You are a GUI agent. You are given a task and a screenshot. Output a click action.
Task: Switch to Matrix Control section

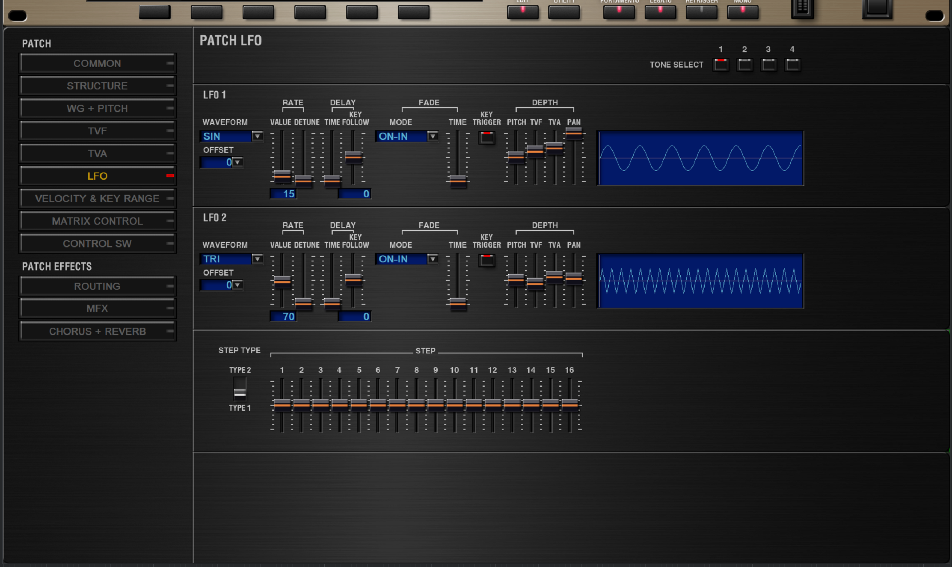[x=98, y=221]
